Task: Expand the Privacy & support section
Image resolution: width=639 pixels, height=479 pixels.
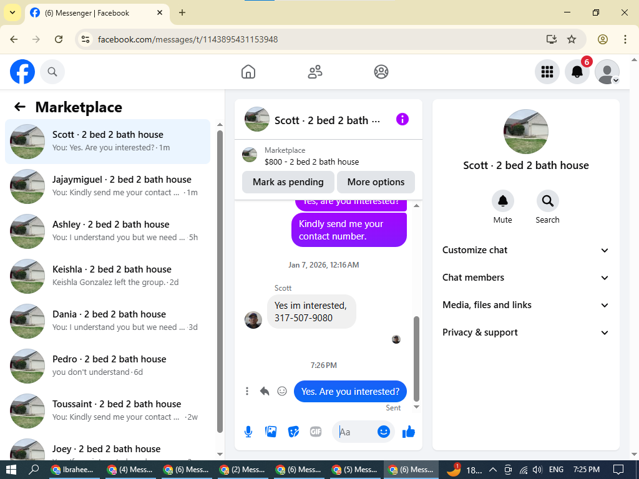Action: (x=525, y=332)
